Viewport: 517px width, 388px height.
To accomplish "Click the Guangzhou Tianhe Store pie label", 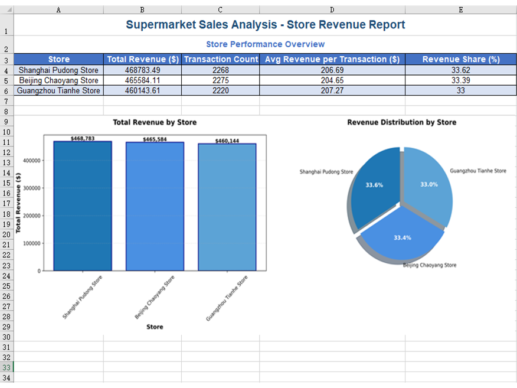I will pyautogui.click(x=478, y=171).
